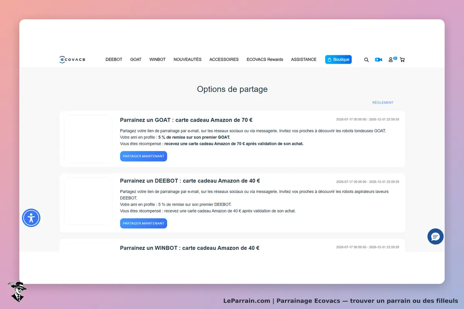Open the ASSISTANCE menu

point(304,59)
